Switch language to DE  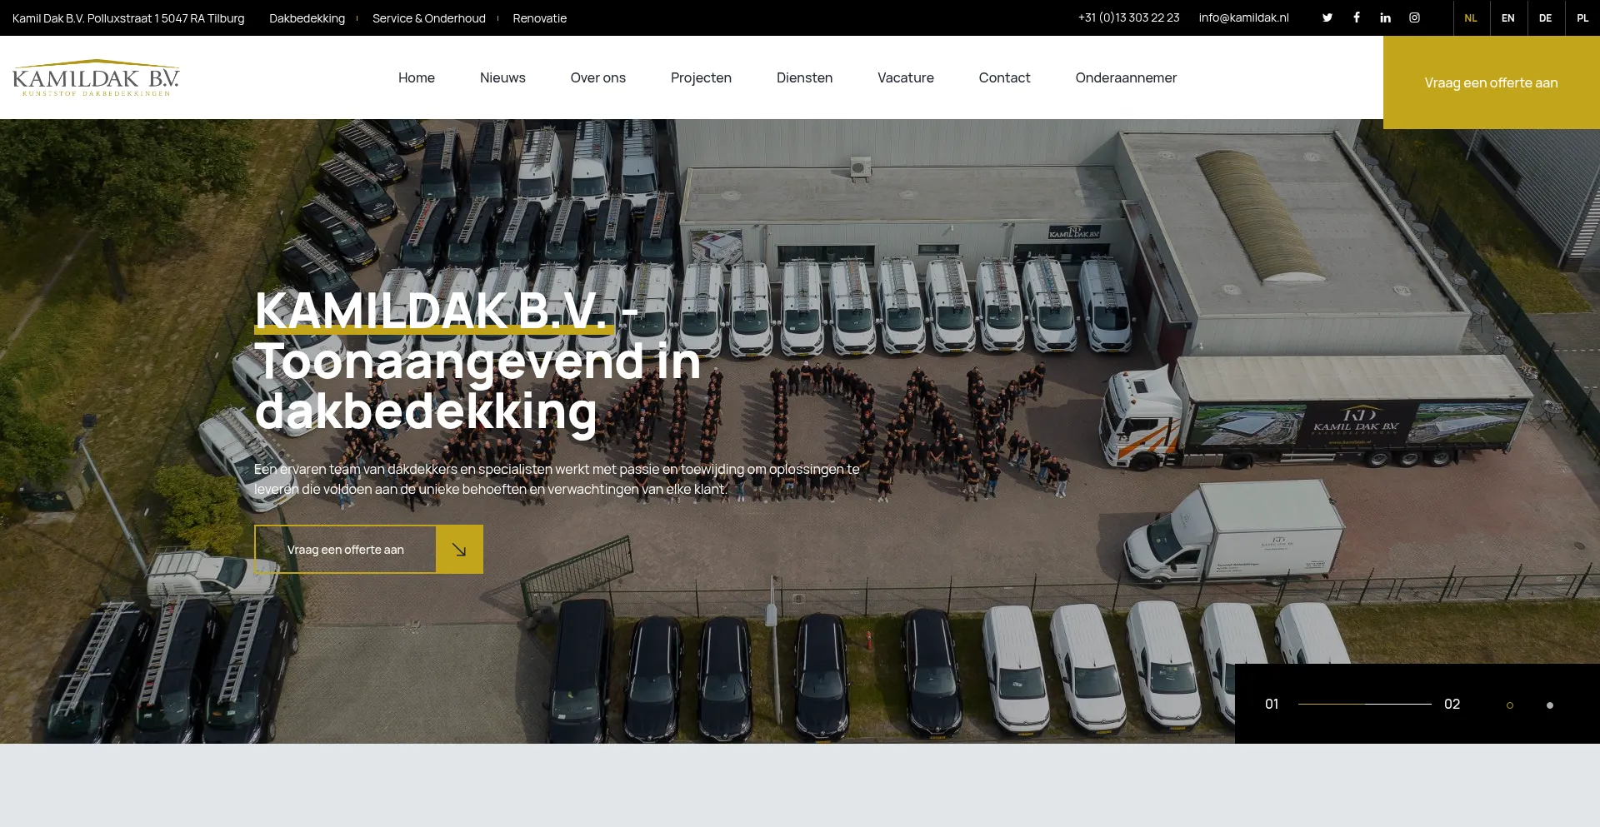pyautogui.click(x=1546, y=17)
